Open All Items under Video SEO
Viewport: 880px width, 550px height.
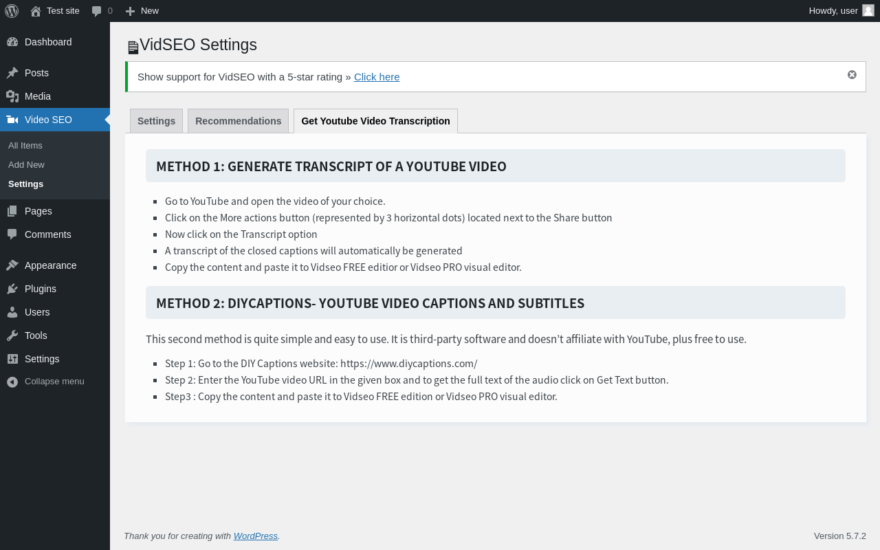point(25,146)
